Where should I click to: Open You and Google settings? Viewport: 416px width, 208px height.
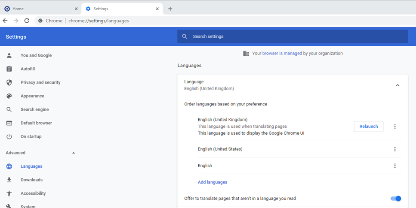(x=36, y=55)
